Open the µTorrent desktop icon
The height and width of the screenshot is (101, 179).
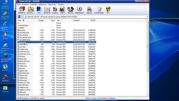tap(5, 68)
